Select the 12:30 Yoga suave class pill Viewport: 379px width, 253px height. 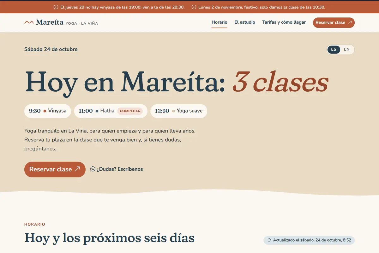[179, 111]
